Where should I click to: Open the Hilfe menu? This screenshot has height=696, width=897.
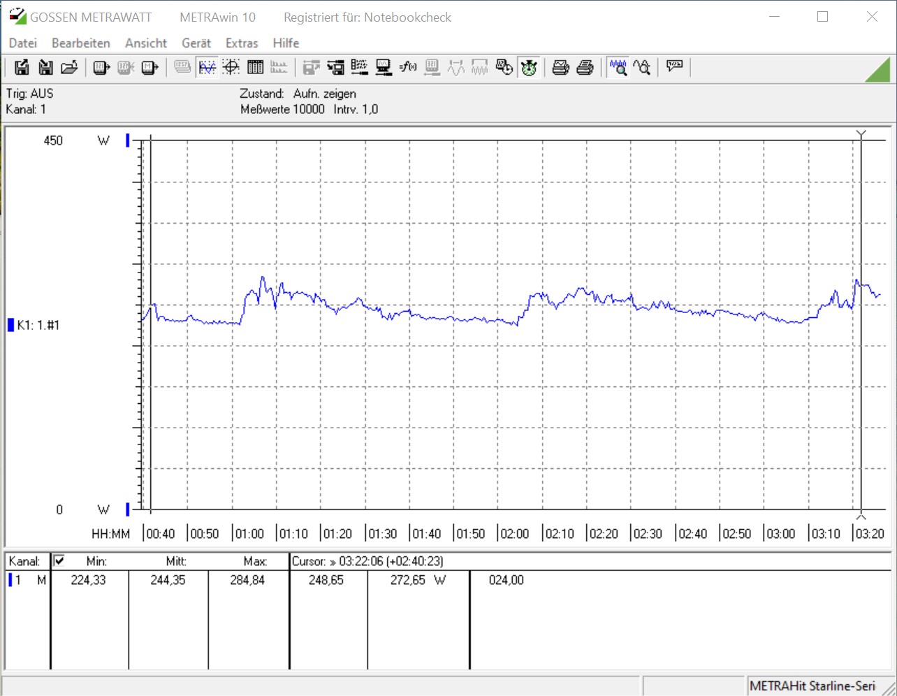pyautogui.click(x=286, y=43)
